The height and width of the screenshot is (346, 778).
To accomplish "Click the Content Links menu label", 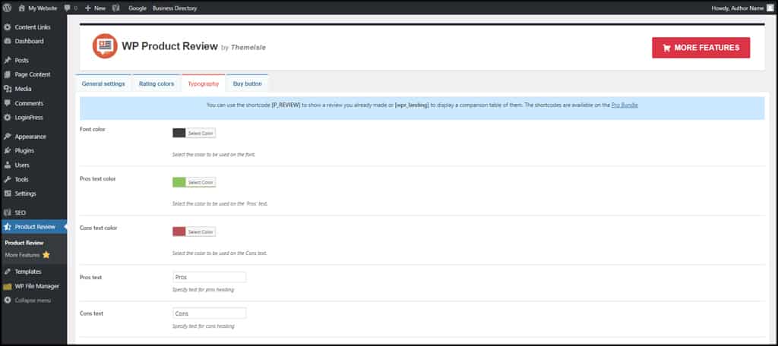I will [33, 27].
